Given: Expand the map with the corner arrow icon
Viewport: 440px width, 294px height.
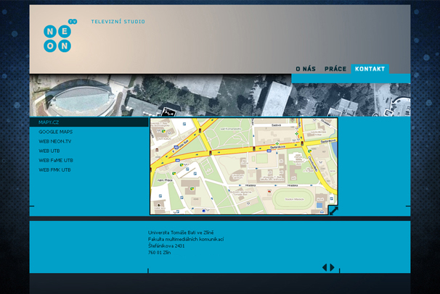Looking at the screenshot, I should pos(333,210).
